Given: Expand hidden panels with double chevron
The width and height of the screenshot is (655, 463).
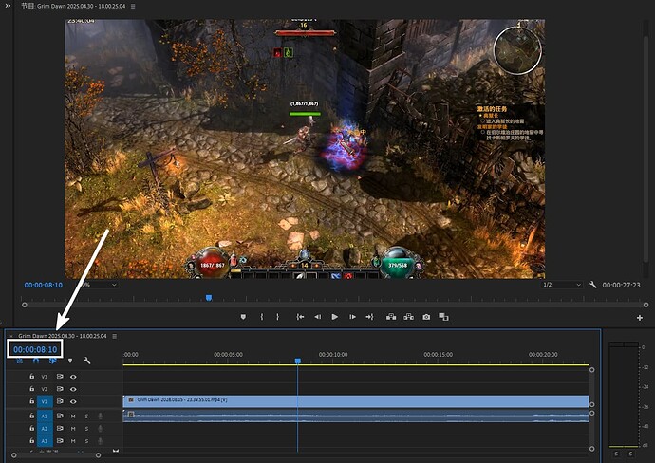Looking at the screenshot, I should [8, 6].
